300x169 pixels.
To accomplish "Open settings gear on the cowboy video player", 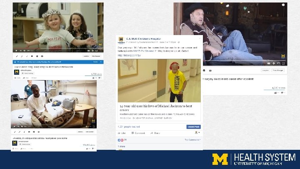I will coord(274,63).
